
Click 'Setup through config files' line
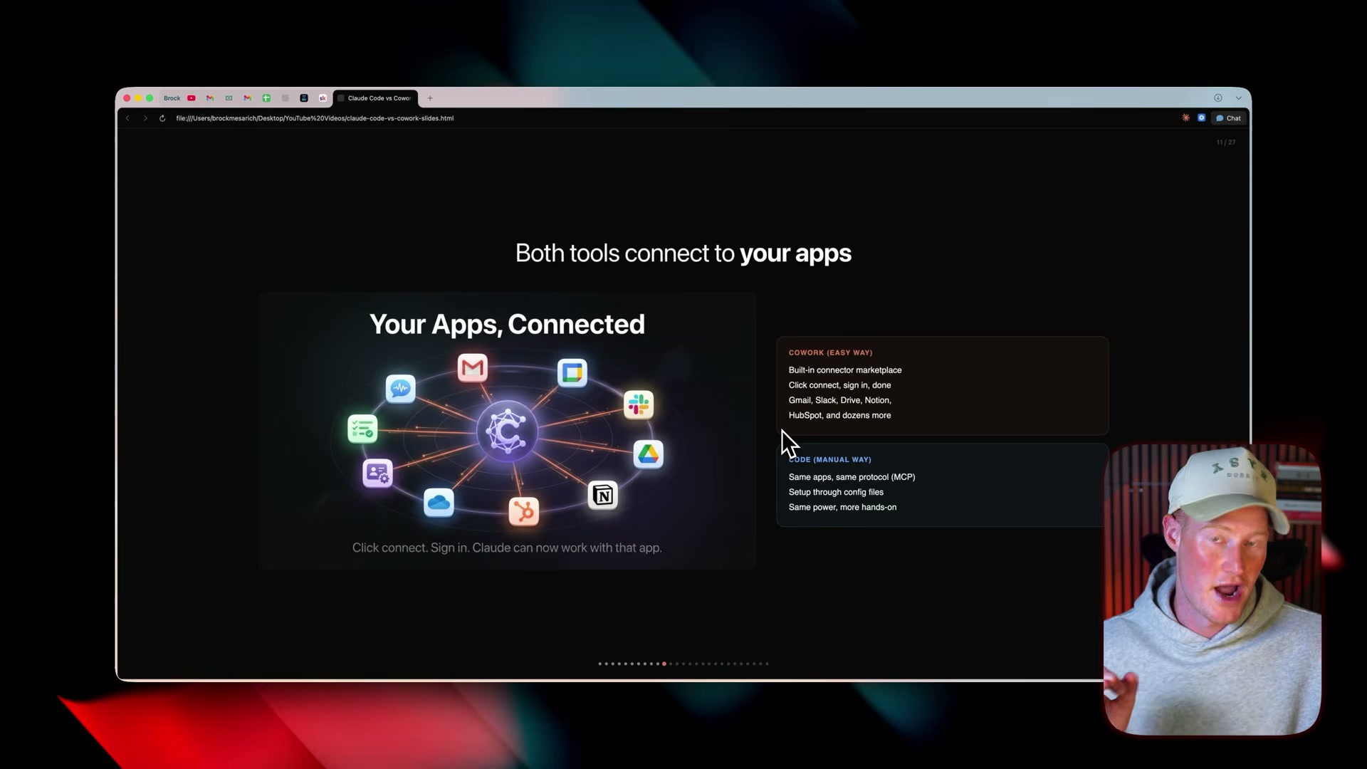pos(836,492)
